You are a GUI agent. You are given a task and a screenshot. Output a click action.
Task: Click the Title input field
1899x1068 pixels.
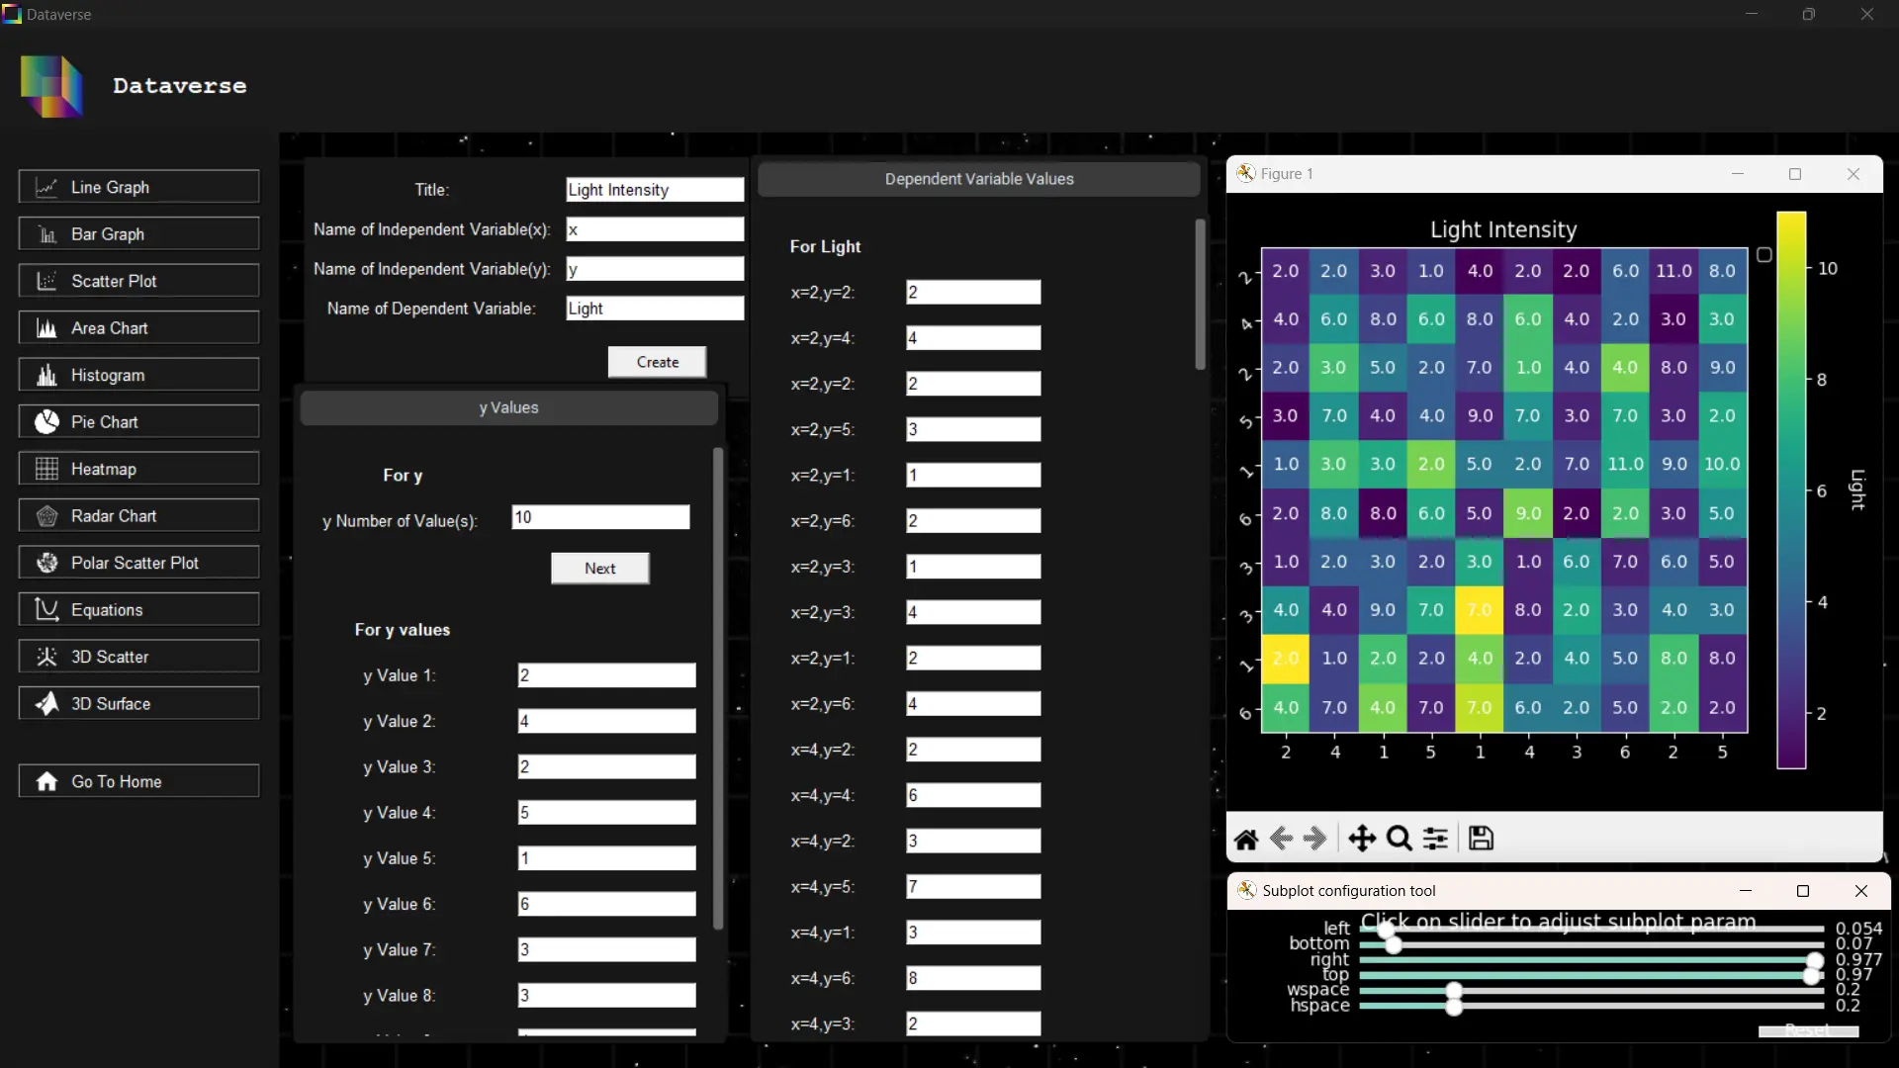(654, 190)
